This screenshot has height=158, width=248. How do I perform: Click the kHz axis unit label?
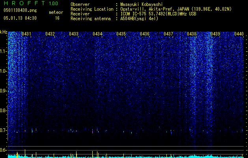click(x=4, y=32)
